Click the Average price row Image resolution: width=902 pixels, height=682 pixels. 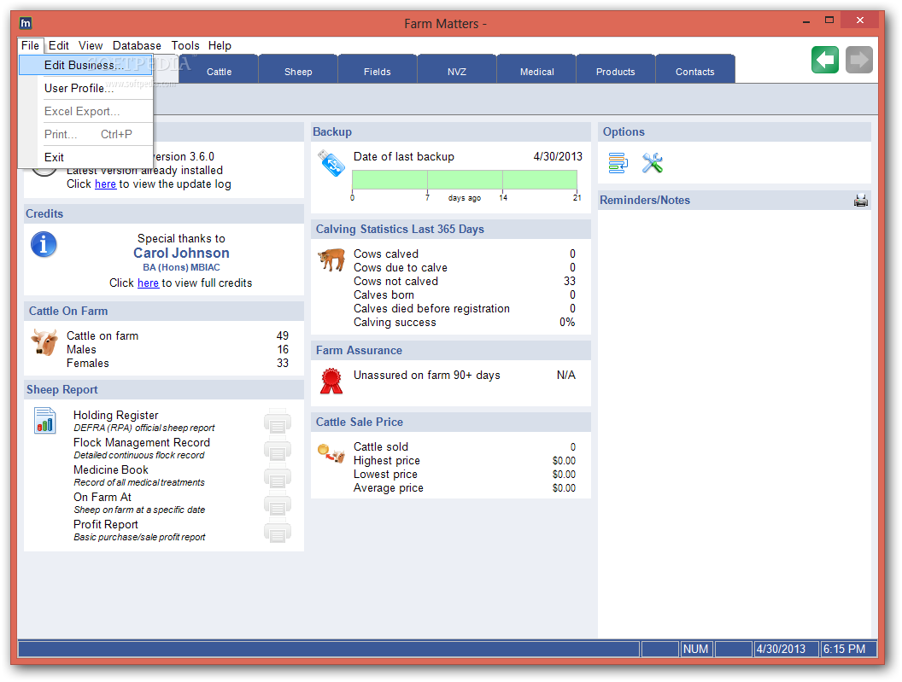(464, 487)
